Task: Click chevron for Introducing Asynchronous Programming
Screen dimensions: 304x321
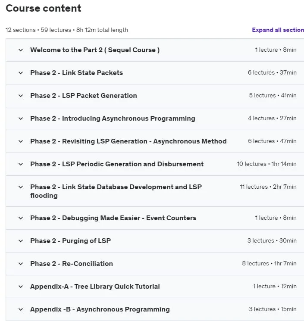Action: click(x=21, y=118)
